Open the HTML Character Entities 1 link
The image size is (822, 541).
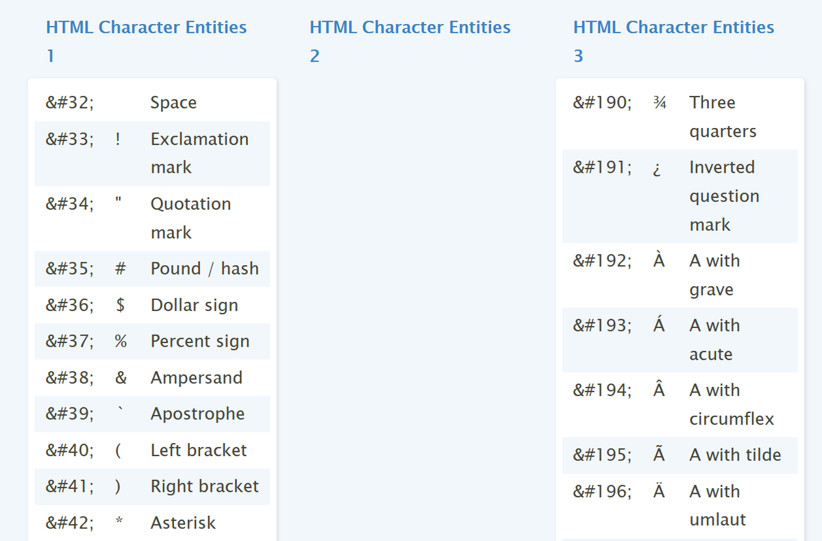[x=146, y=28]
